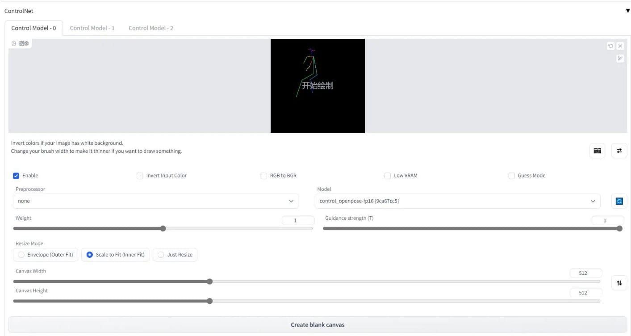Open the Model dropdown list
Screen dimensions: 631x336
click(x=457, y=201)
